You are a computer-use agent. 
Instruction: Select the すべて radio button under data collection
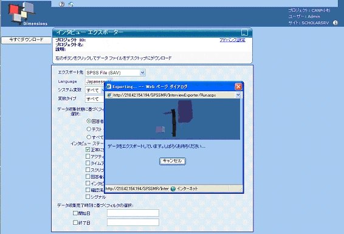[89, 137]
